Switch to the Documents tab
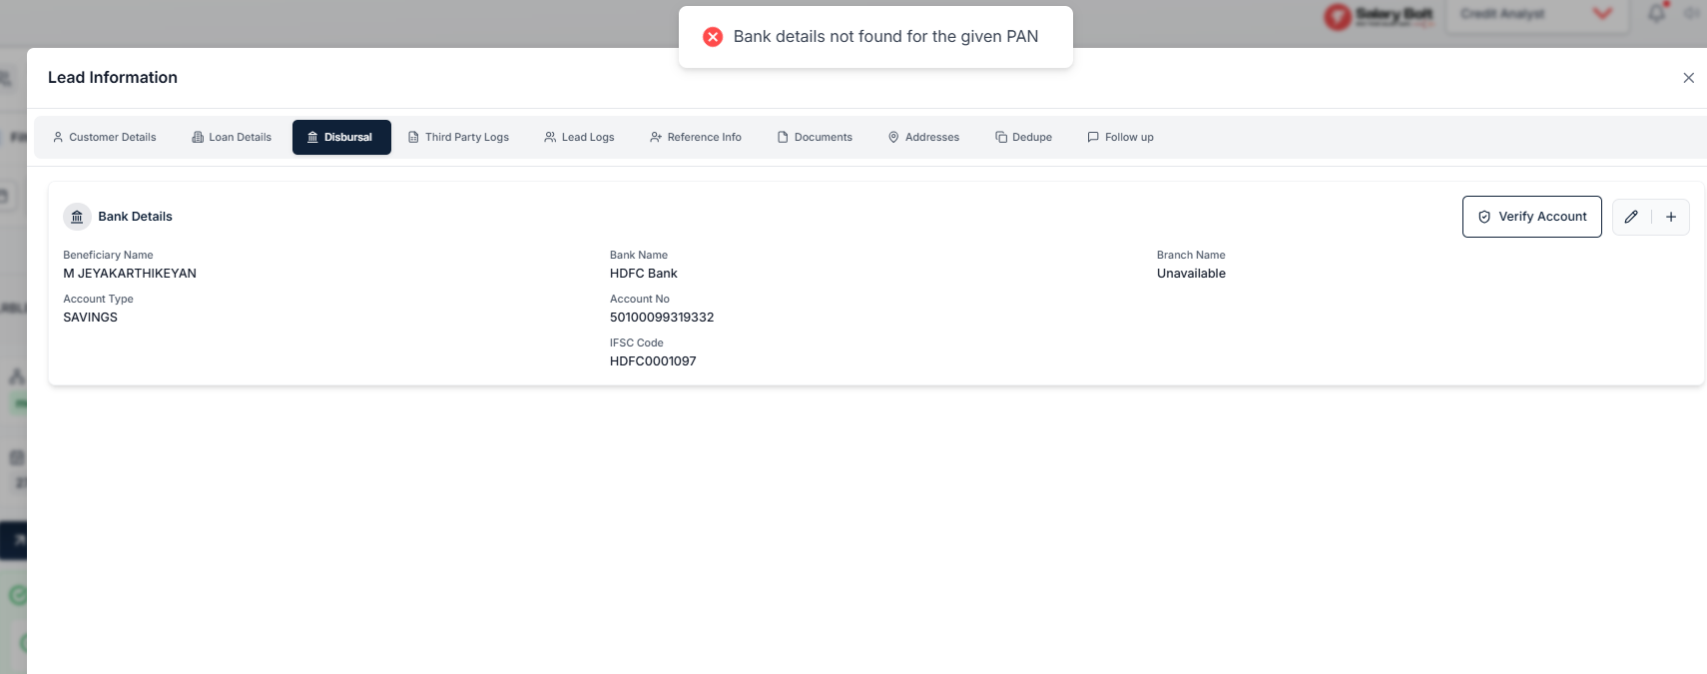This screenshot has width=1707, height=674. point(815,137)
